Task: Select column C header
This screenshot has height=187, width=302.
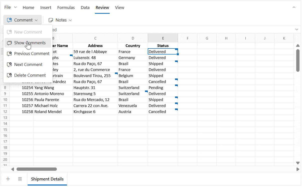Action: click(95, 38)
